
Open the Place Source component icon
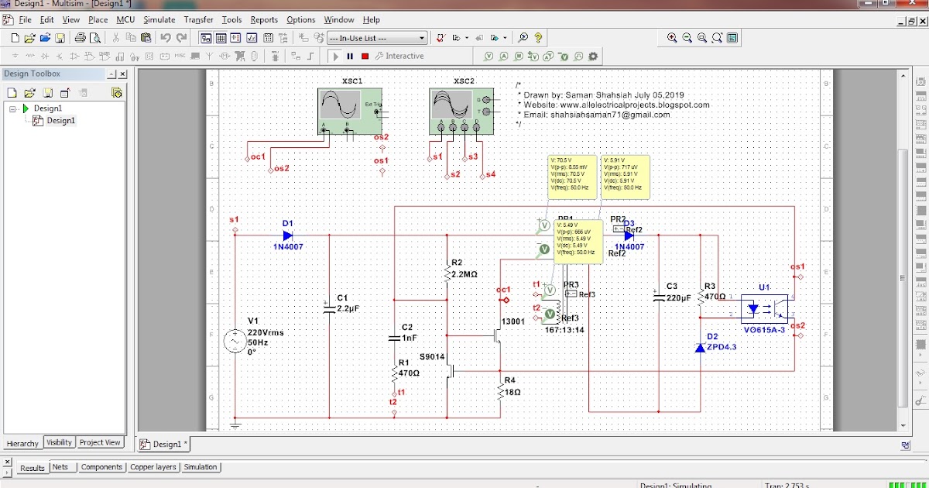tap(14, 55)
